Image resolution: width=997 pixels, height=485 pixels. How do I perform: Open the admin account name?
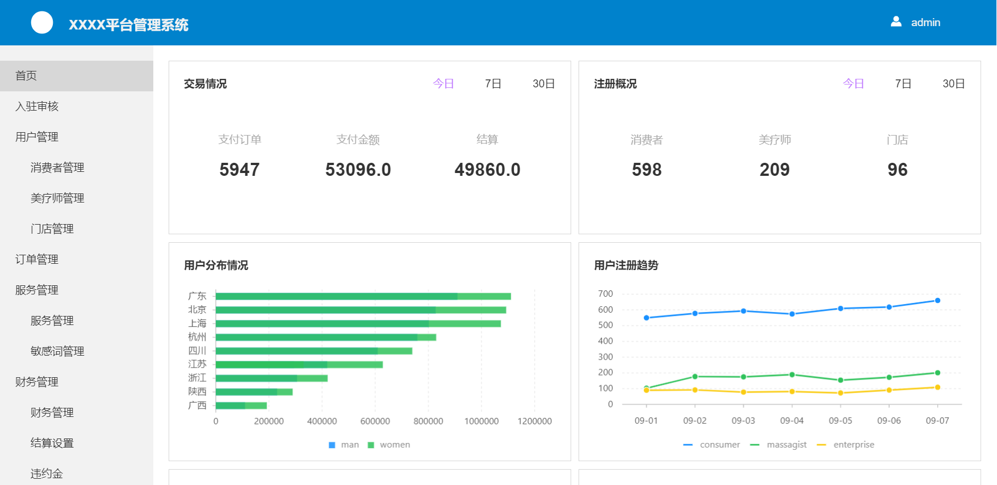(925, 23)
